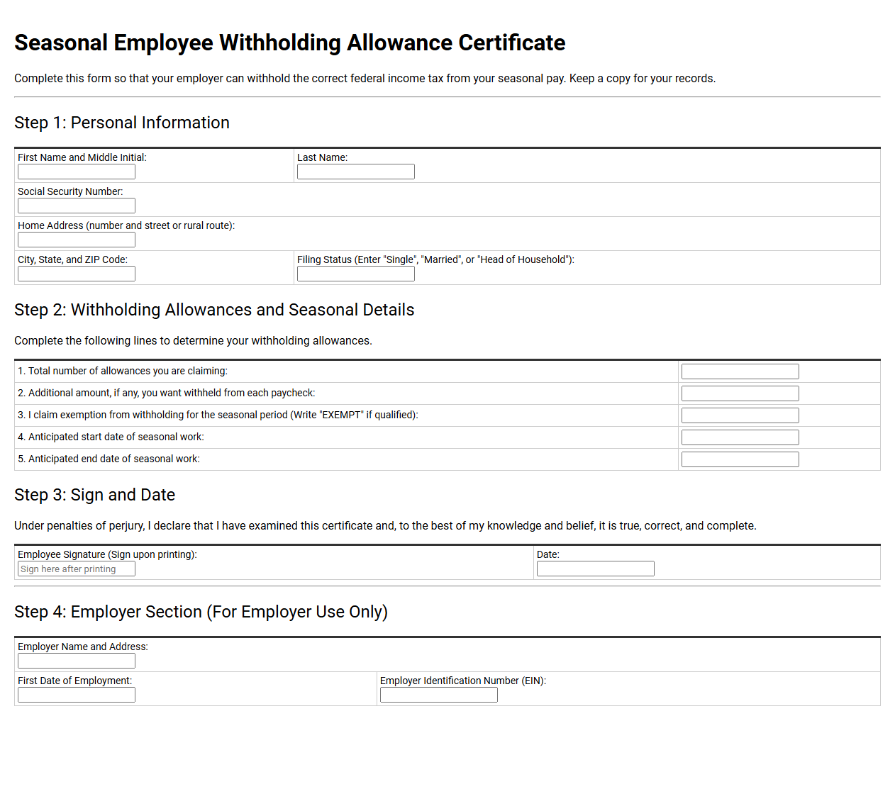Click the '2. Additional amount' label text

(167, 393)
